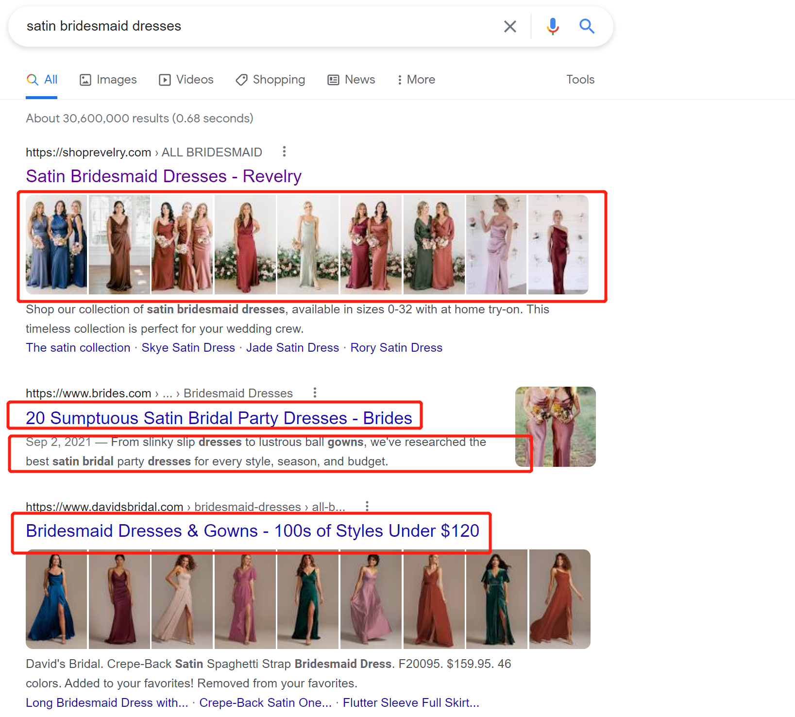Open 20 Sumptuous Satin Bridal Party Dresses link

(219, 418)
